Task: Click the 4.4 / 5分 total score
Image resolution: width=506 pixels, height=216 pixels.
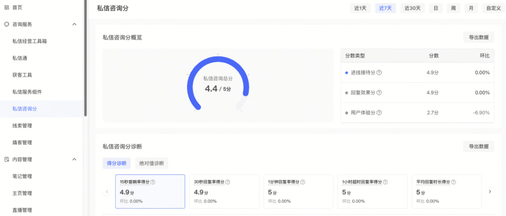Action: [x=218, y=89]
